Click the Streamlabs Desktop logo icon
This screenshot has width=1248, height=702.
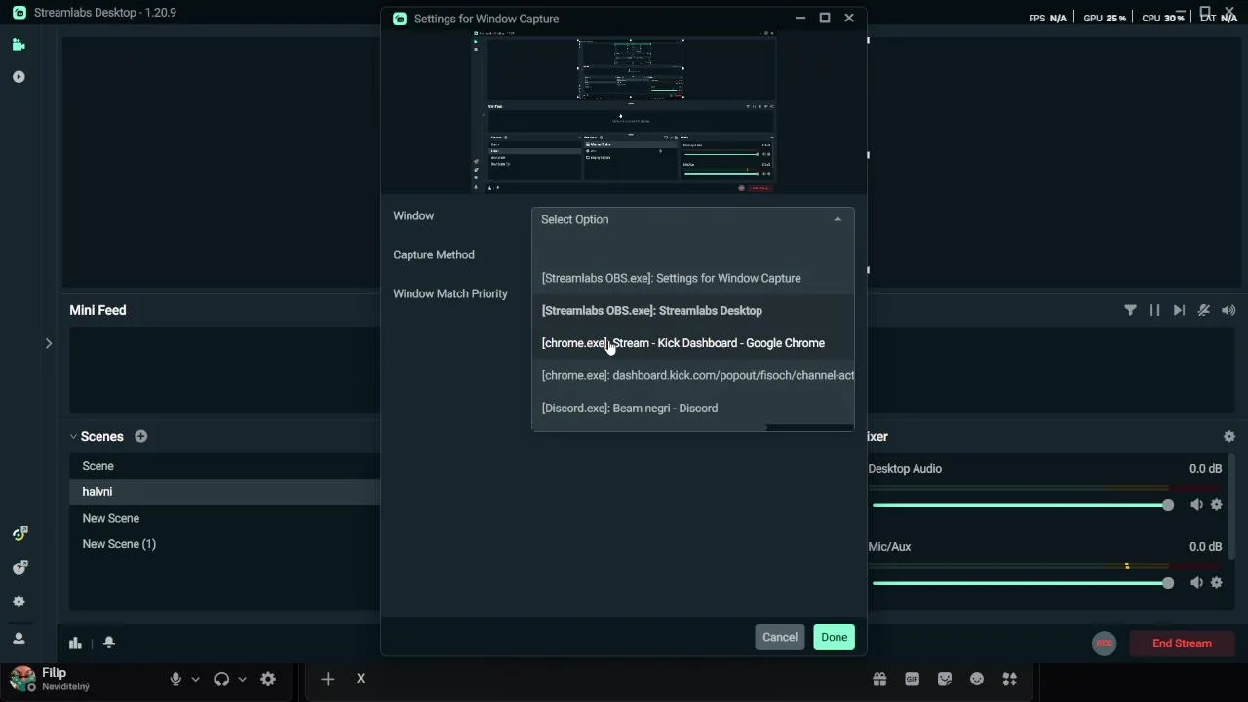tap(19, 13)
